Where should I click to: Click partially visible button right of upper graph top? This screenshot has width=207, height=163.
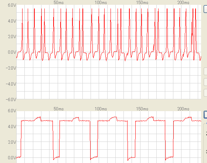click(x=206, y=9)
